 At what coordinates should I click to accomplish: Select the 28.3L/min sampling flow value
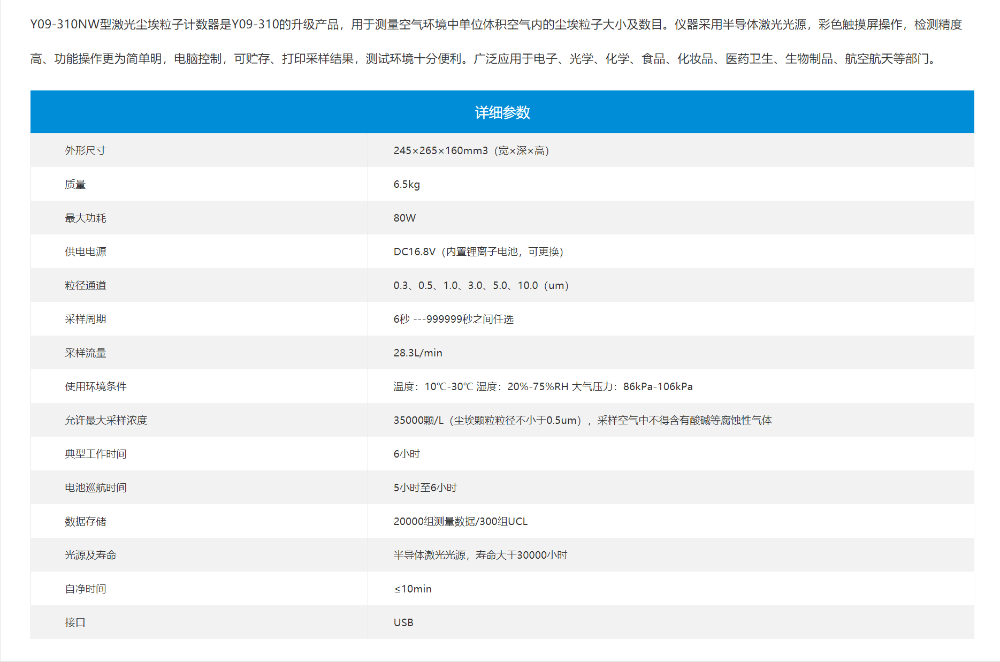418,353
